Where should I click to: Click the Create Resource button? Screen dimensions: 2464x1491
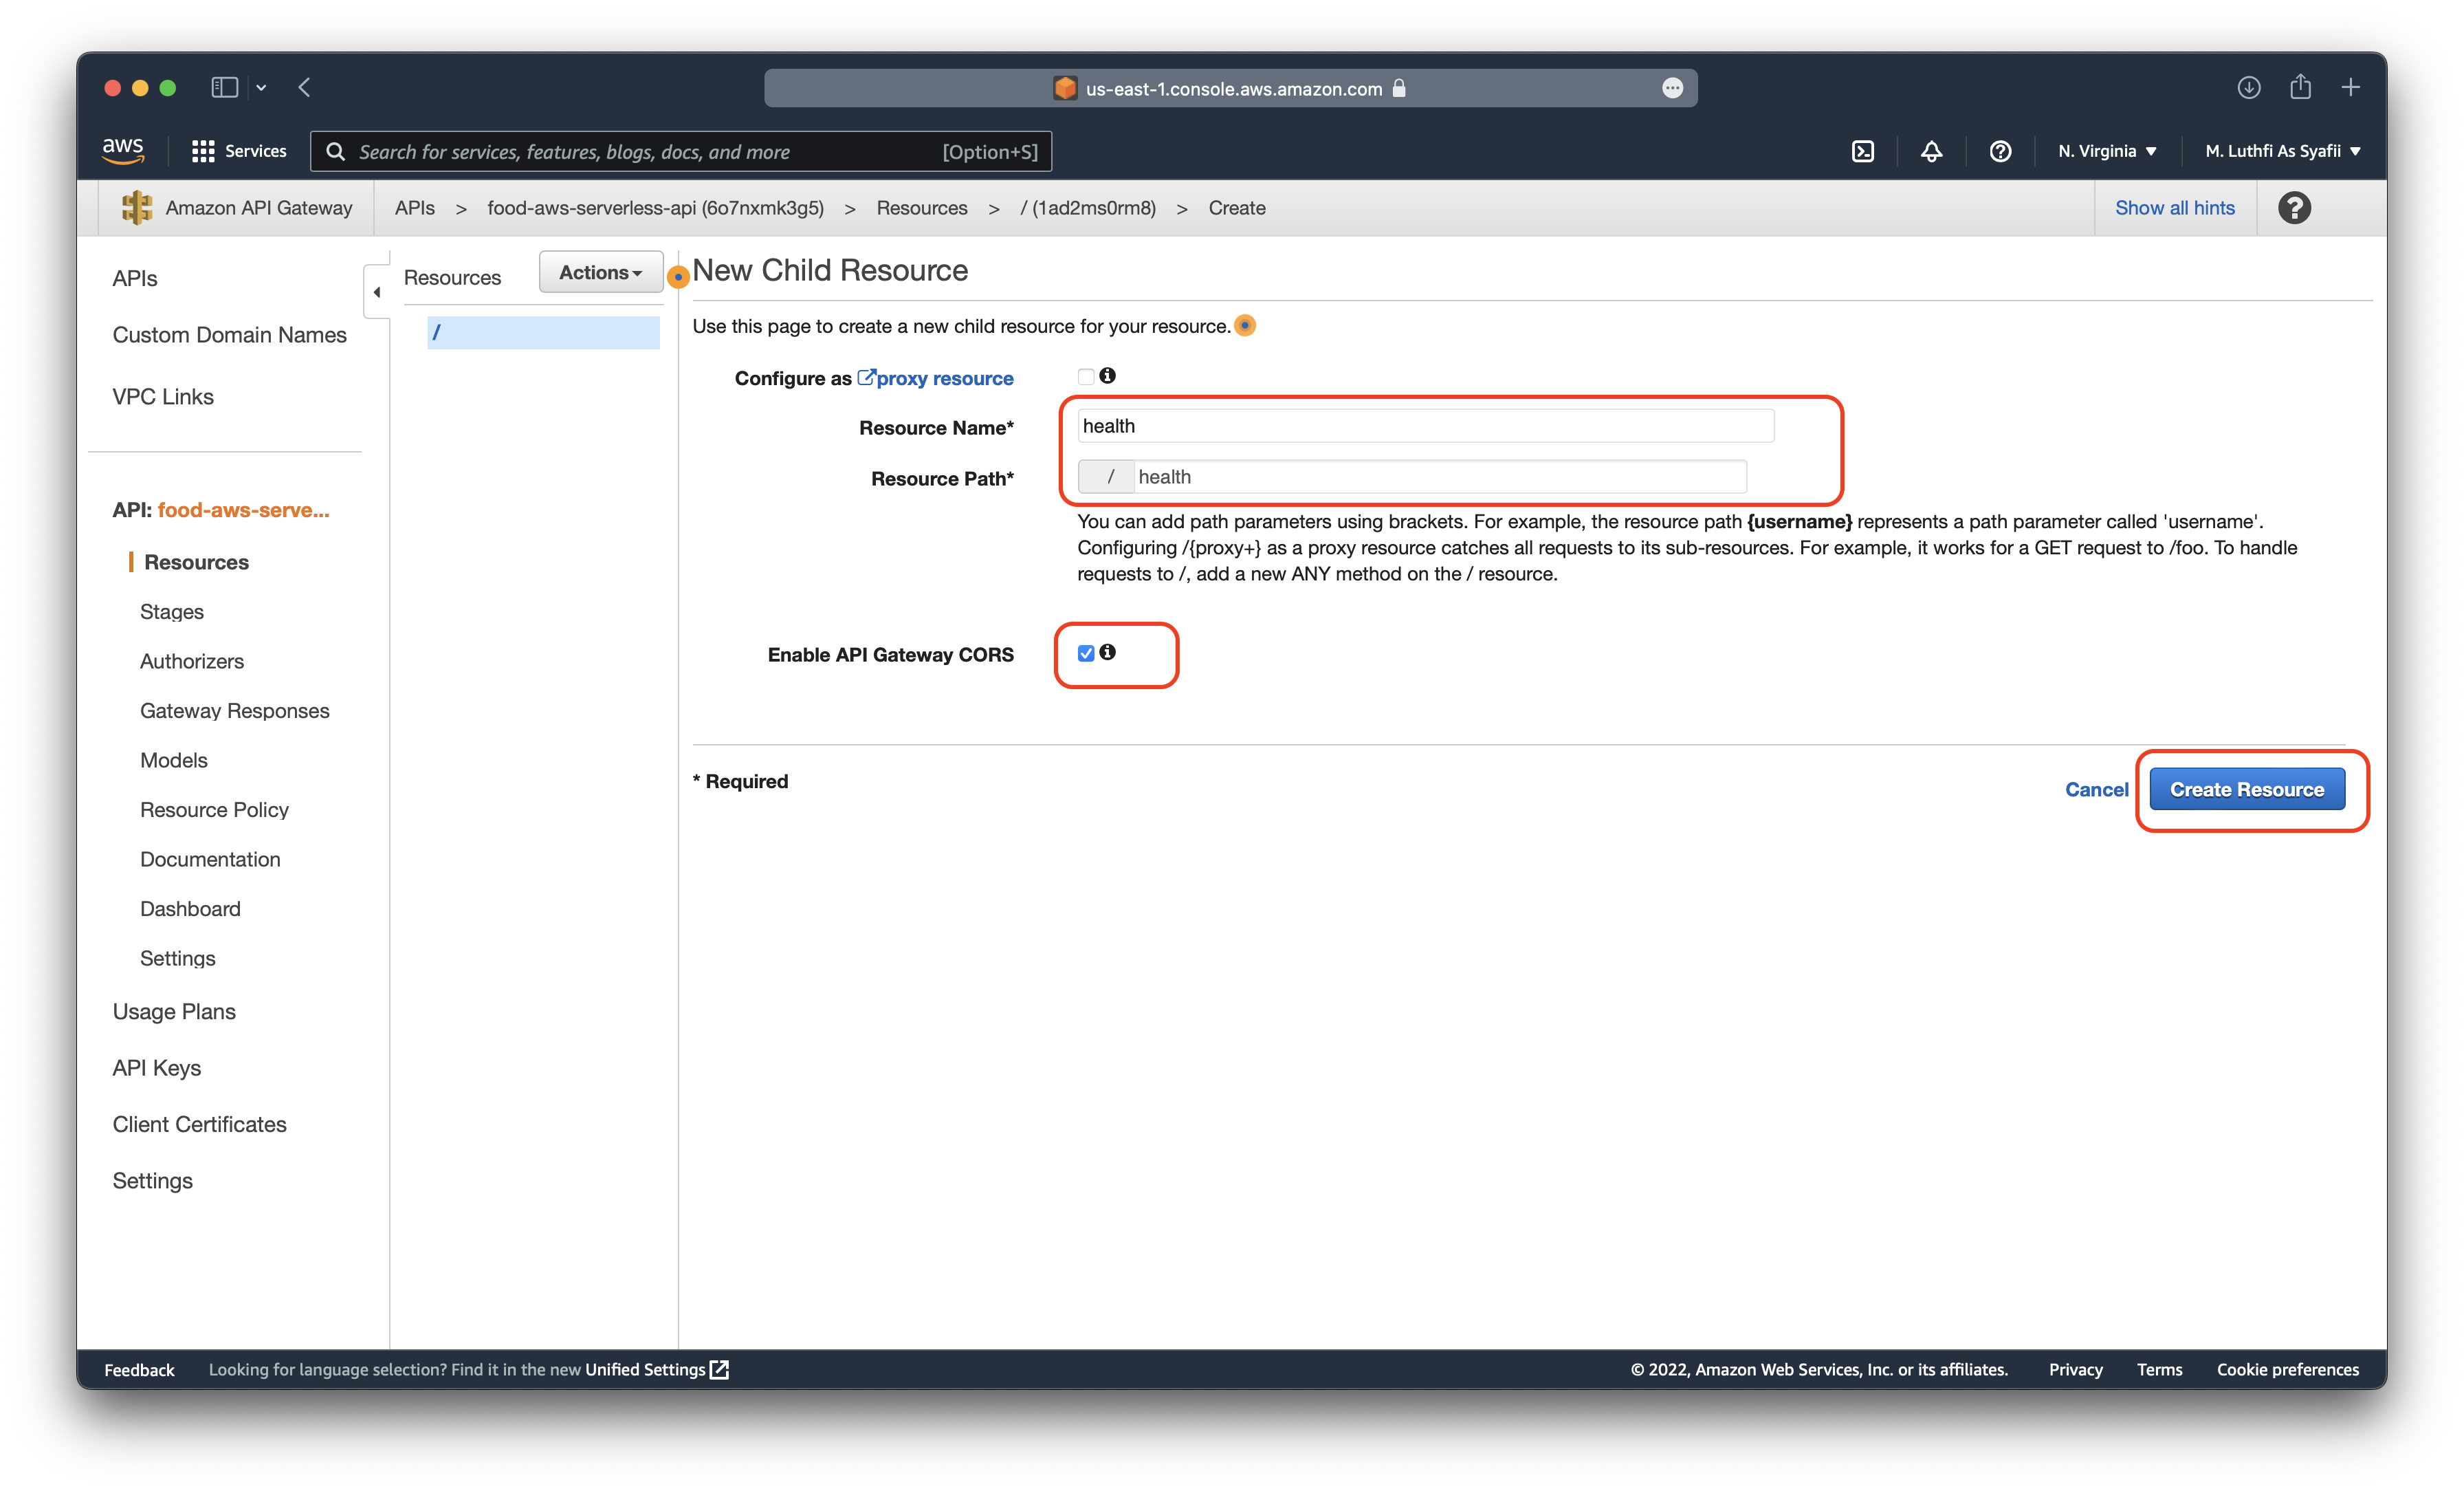point(2247,790)
